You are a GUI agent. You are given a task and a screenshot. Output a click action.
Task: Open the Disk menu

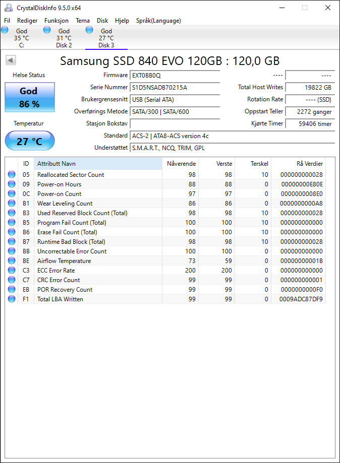point(102,21)
